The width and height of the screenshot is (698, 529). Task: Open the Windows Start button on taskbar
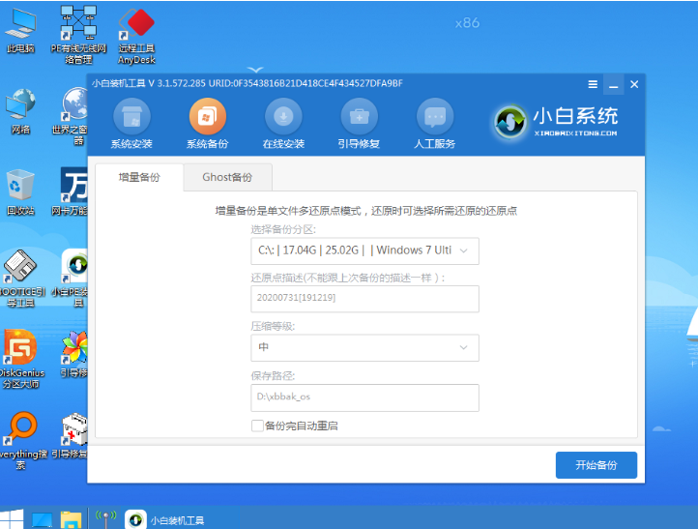click(12, 519)
